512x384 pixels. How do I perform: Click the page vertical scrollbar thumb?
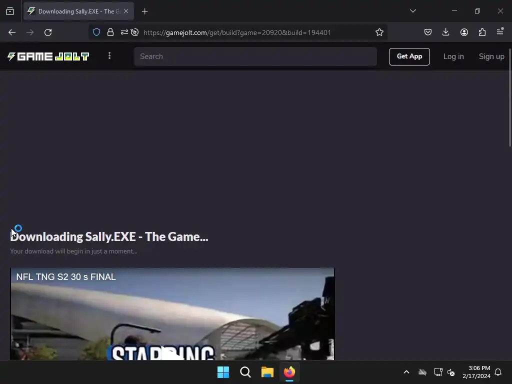coord(510,97)
